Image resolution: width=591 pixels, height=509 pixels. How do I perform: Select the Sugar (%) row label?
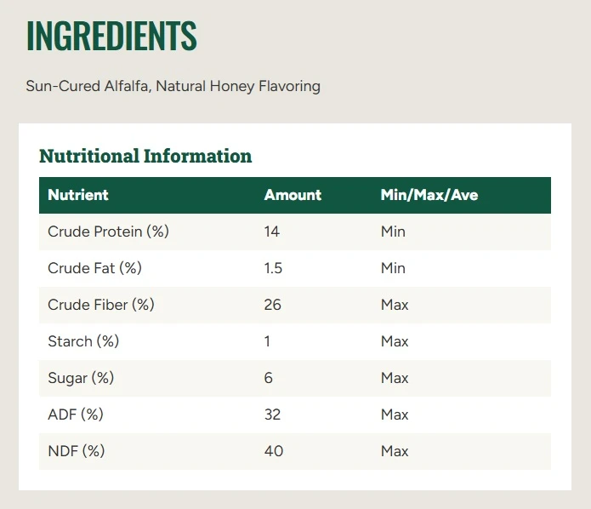[x=81, y=378]
